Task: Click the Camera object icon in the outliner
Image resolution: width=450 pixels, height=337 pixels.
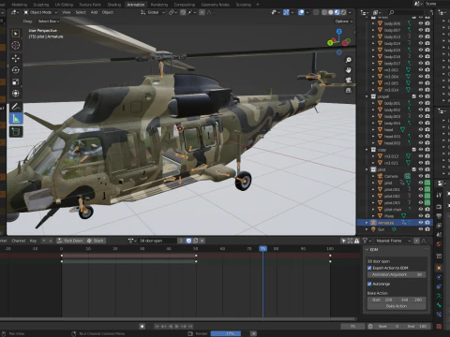Action: tap(381, 176)
